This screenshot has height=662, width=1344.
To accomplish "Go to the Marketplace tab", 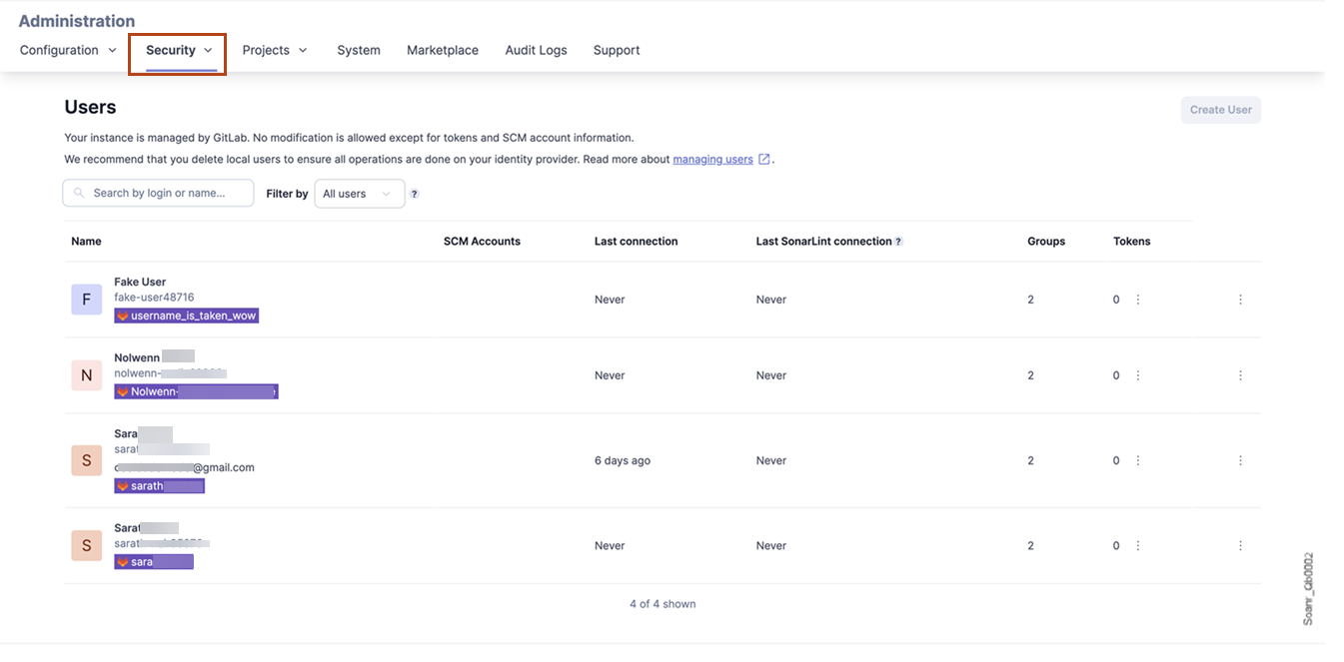I will click(442, 50).
